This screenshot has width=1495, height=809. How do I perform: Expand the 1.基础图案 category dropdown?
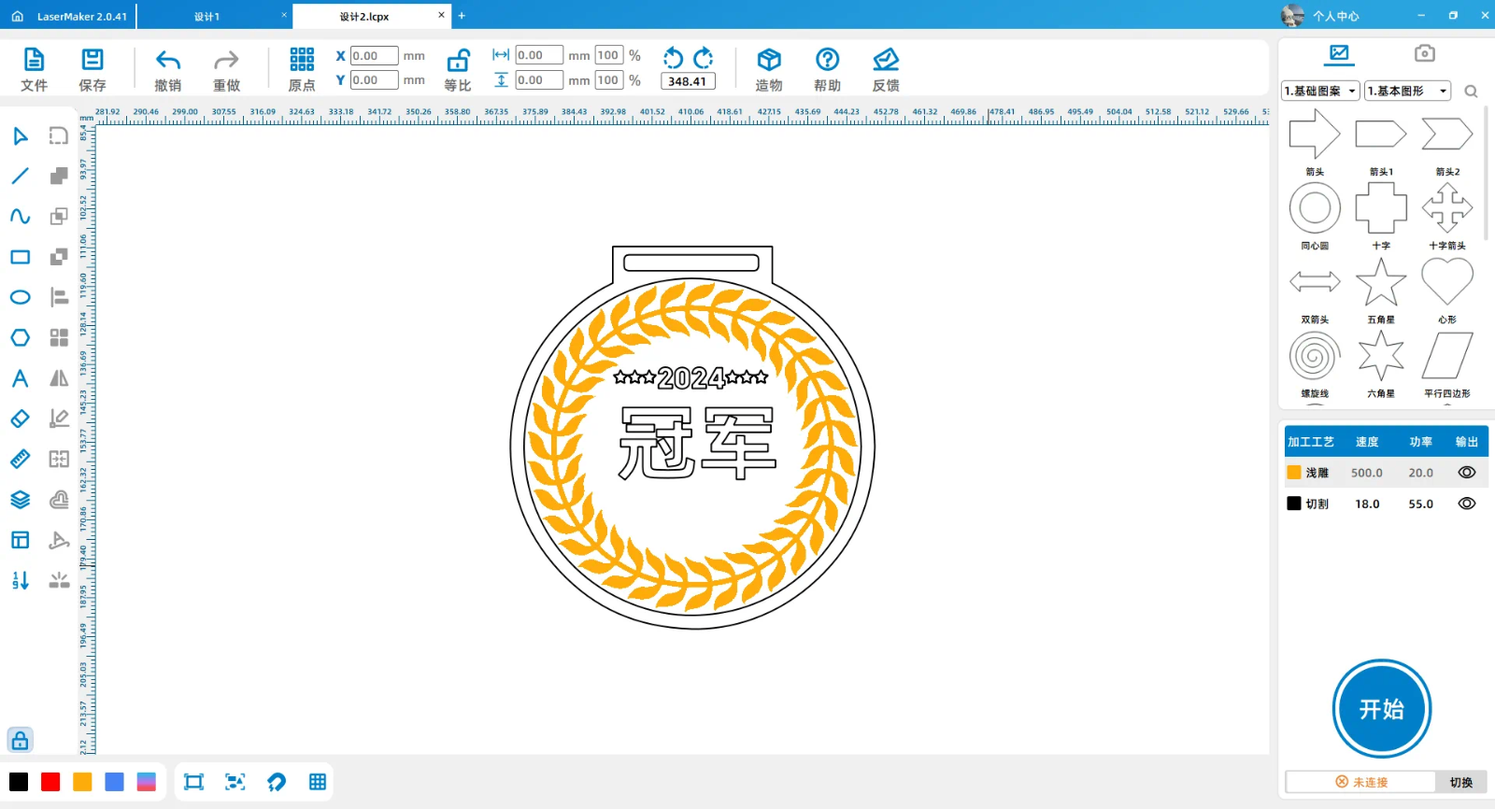(x=1320, y=91)
